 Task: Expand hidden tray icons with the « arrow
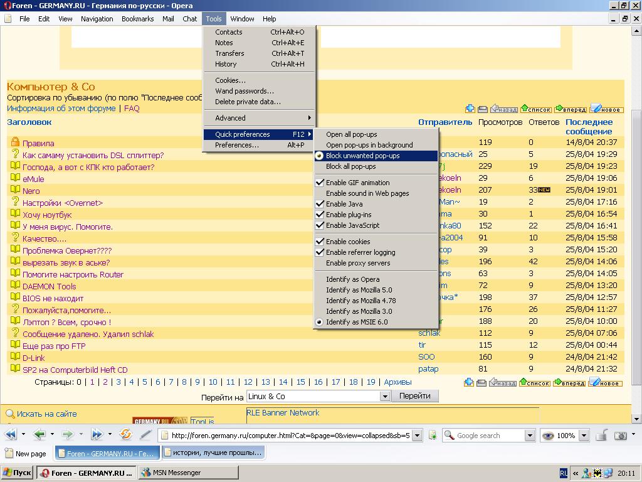(576, 473)
